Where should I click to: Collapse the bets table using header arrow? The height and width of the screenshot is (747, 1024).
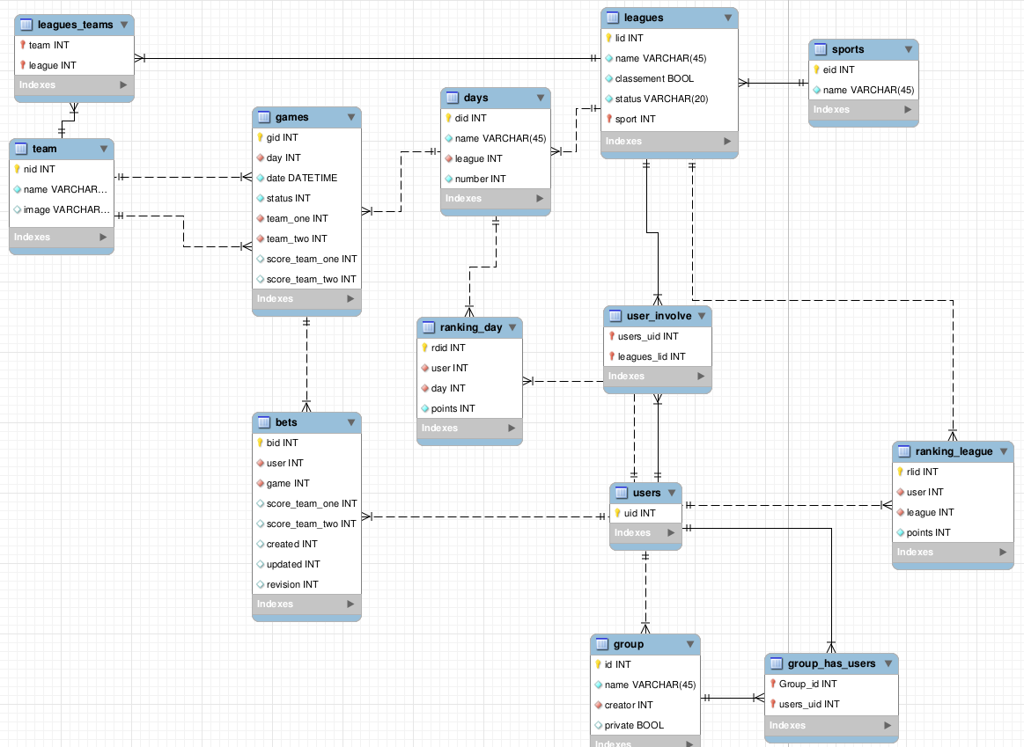coord(350,423)
